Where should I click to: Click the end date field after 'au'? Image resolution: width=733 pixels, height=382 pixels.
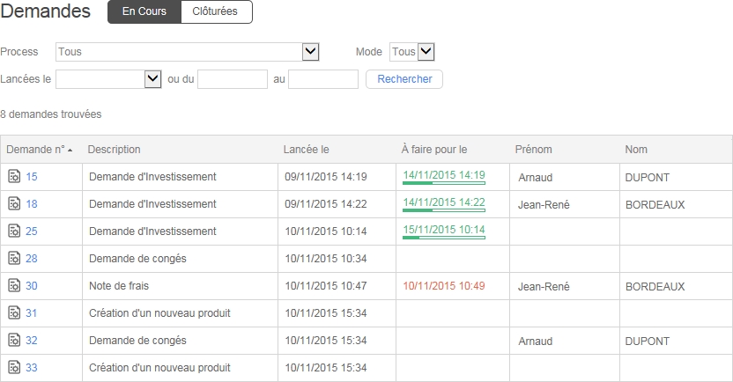pos(322,79)
